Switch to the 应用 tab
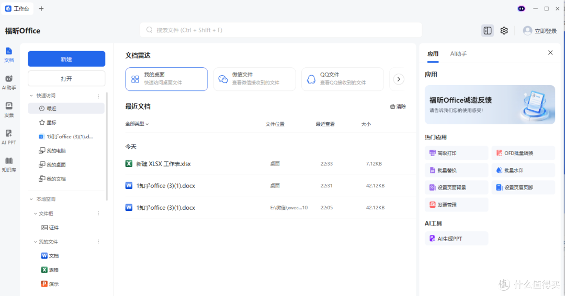This screenshot has width=565, height=296. click(x=433, y=54)
